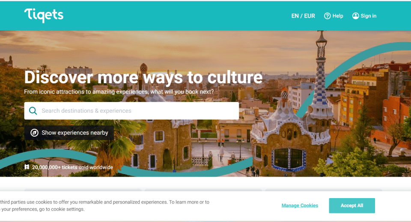Screen dimensions: 411x222
Task: Open the Help menu item
Action: [334, 16]
